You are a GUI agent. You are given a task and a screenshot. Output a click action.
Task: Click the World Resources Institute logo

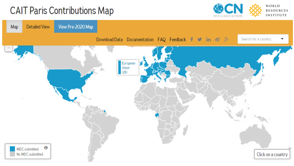(x=268, y=10)
